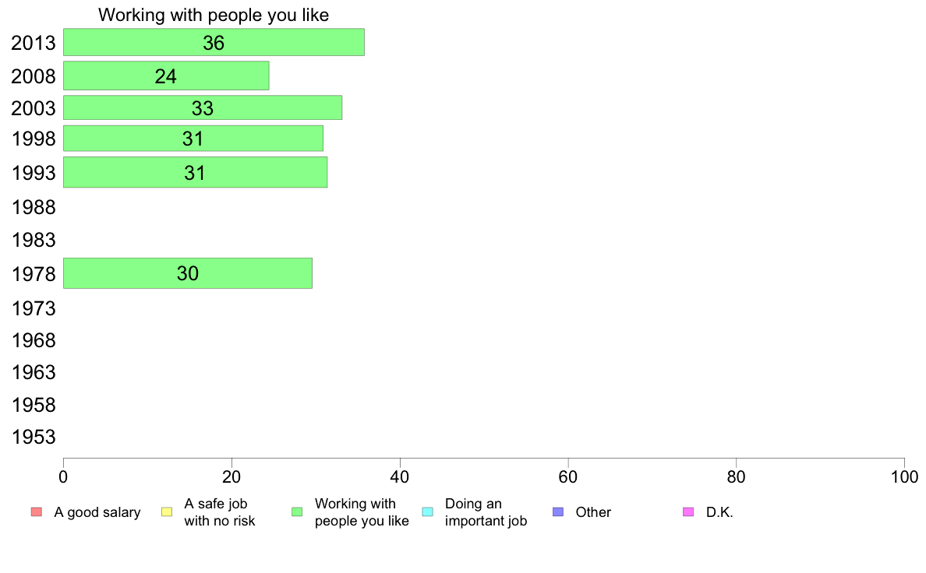The width and height of the screenshot is (926, 573).
Task: Click the yellow 'A safe job' legend swatch
Action: click(167, 511)
